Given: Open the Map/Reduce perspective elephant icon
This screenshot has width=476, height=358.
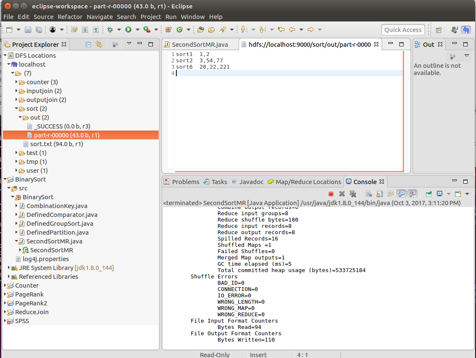Looking at the screenshot, I should tap(465, 29).
